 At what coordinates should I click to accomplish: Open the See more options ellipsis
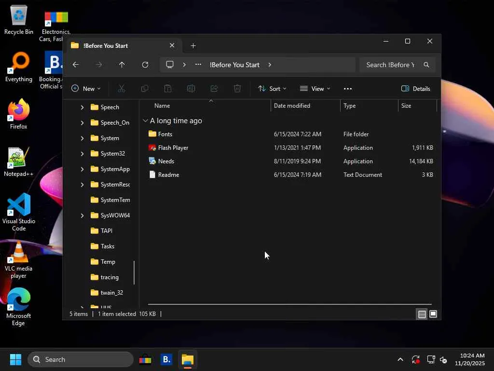348,88
